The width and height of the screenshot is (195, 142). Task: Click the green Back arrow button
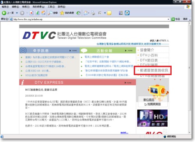click(4, 13)
